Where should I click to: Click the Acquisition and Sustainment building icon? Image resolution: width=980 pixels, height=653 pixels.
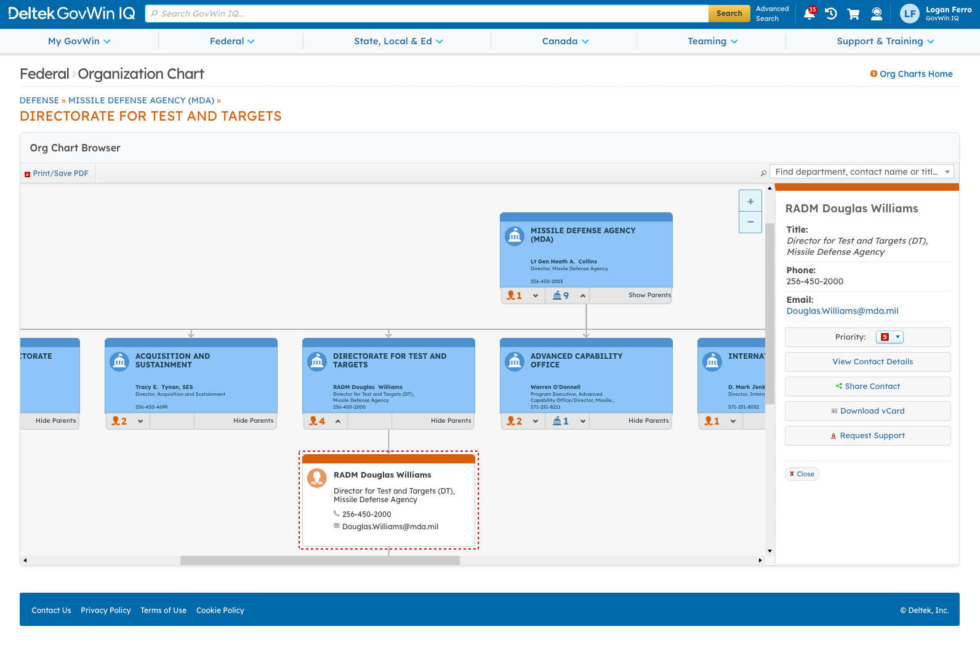[119, 361]
